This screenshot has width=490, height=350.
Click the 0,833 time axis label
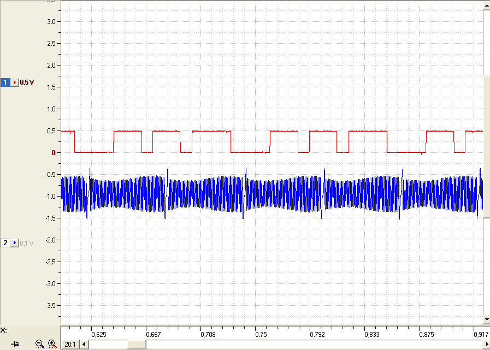(x=372, y=335)
